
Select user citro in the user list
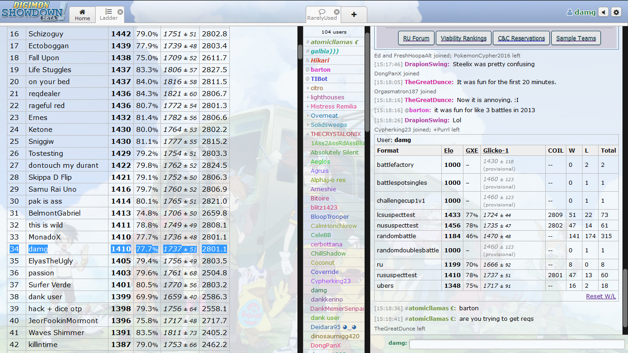click(x=334, y=88)
